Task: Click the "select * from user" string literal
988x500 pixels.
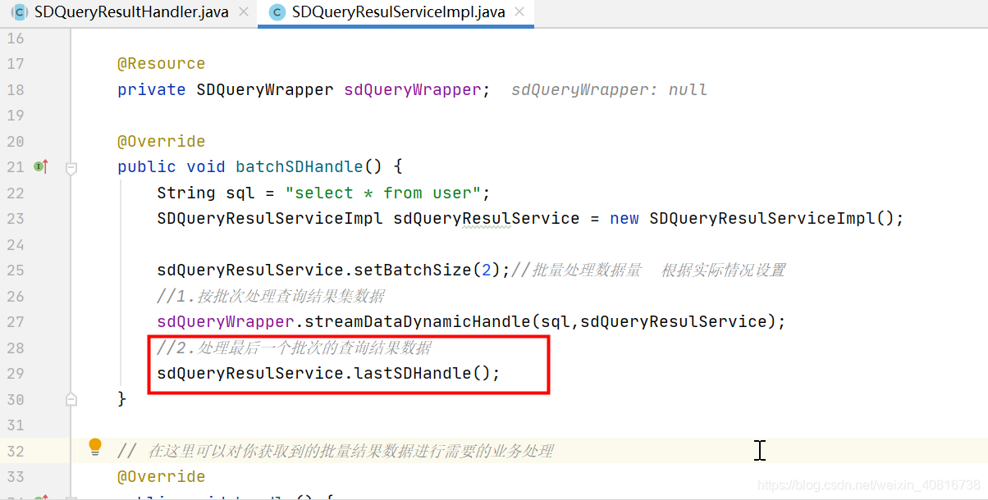Action: click(x=383, y=193)
